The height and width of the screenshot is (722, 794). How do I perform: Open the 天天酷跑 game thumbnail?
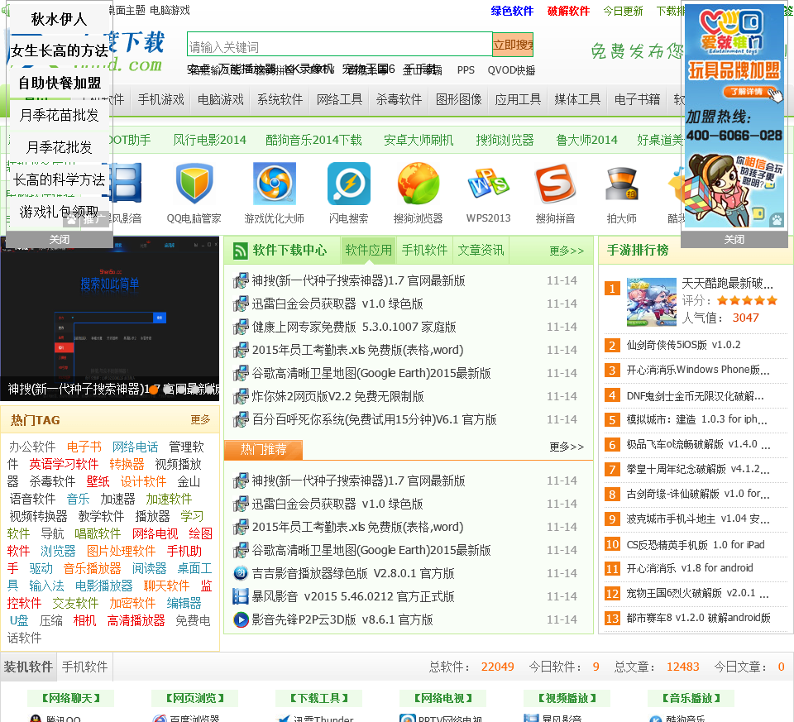[x=651, y=302]
